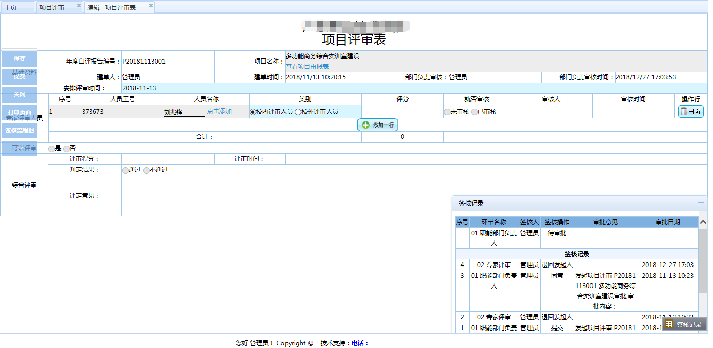
Task: Click the 类别 column header
Action: pyautogui.click(x=305, y=99)
